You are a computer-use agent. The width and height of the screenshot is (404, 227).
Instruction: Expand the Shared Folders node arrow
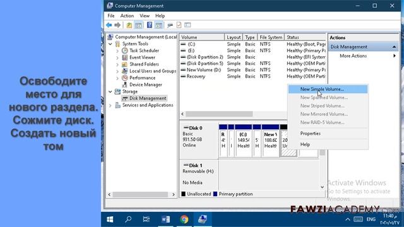coord(117,64)
